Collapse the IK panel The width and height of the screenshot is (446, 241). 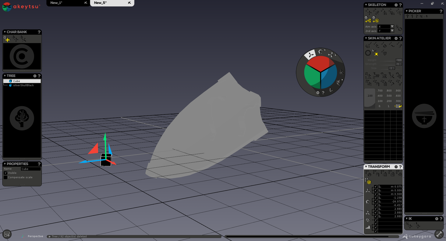pos(407,219)
